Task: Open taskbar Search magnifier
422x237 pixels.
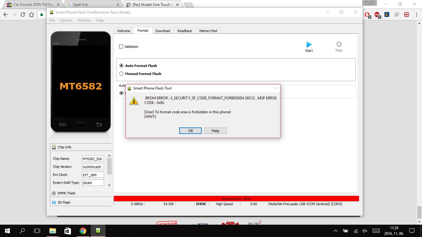Action: click(22, 231)
